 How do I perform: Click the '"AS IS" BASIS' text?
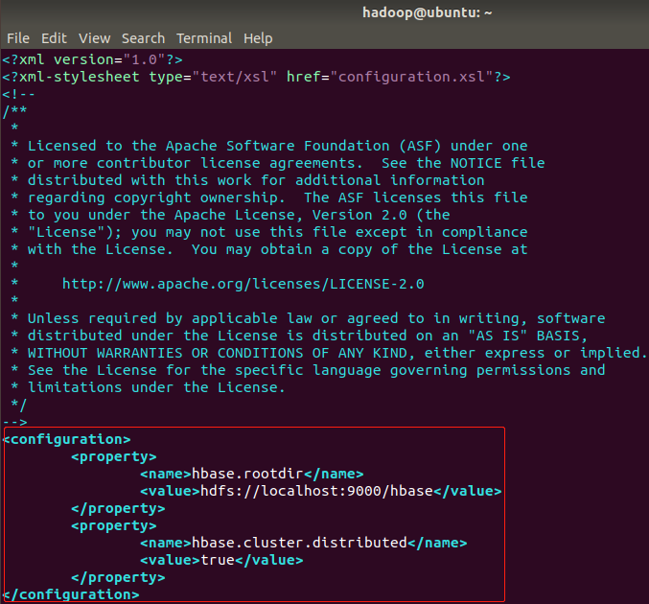tap(527, 336)
